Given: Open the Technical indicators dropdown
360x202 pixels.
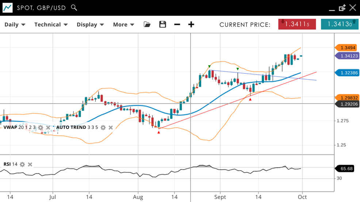Looking at the screenshot, I should [51, 25].
